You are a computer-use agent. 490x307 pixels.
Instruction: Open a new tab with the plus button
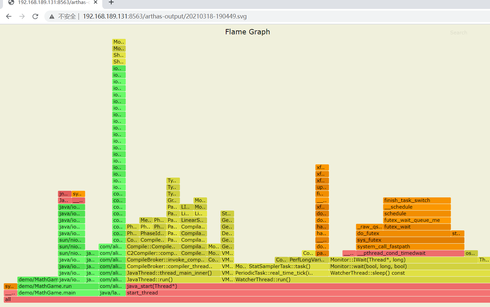(111, 3)
